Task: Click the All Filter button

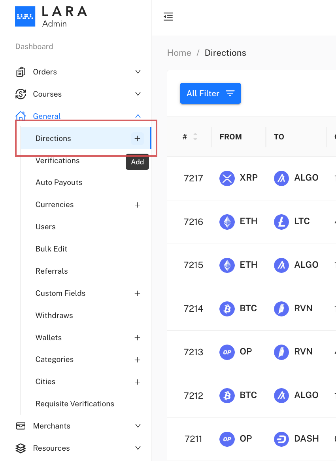Action: (210, 93)
